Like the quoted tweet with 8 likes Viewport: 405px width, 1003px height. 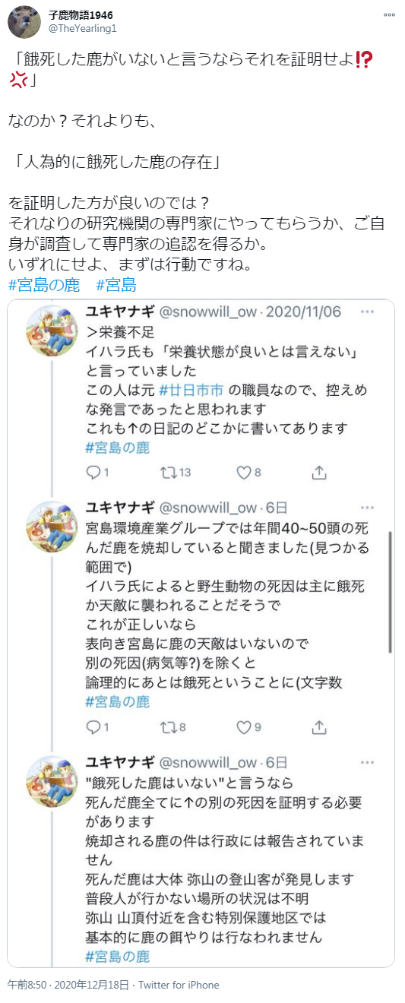tap(249, 473)
